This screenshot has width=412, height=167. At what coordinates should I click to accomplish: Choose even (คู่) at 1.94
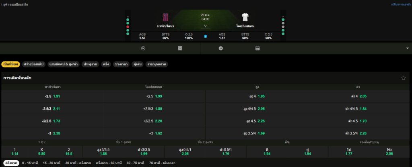coord(307,152)
